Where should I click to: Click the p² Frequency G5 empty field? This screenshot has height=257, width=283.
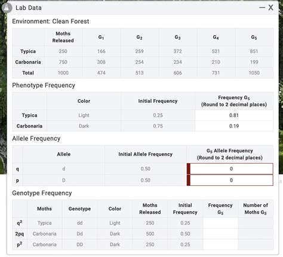point(220,244)
